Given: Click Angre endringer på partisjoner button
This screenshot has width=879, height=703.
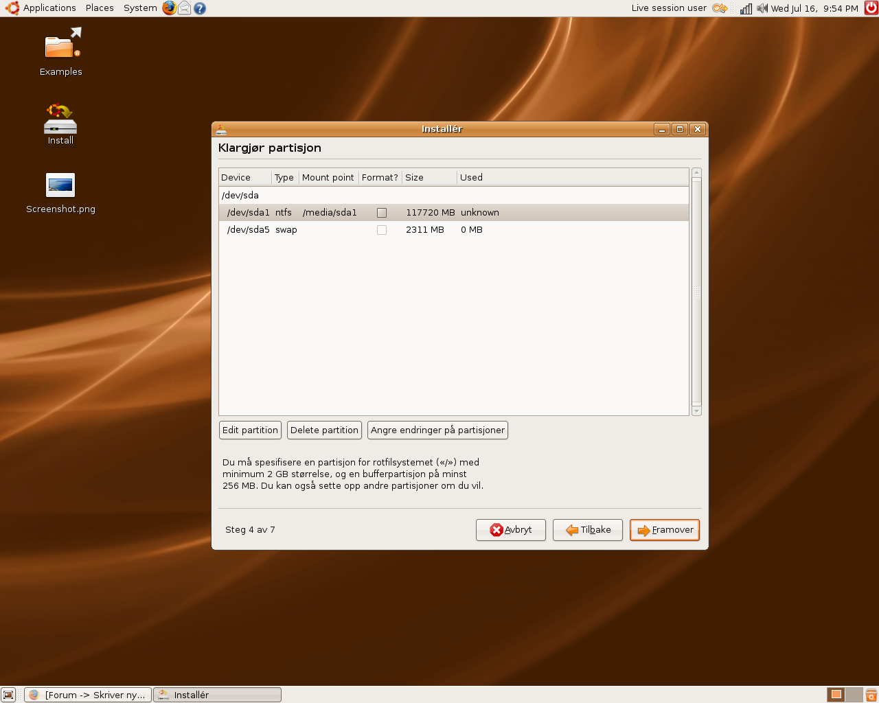Looking at the screenshot, I should [437, 430].
